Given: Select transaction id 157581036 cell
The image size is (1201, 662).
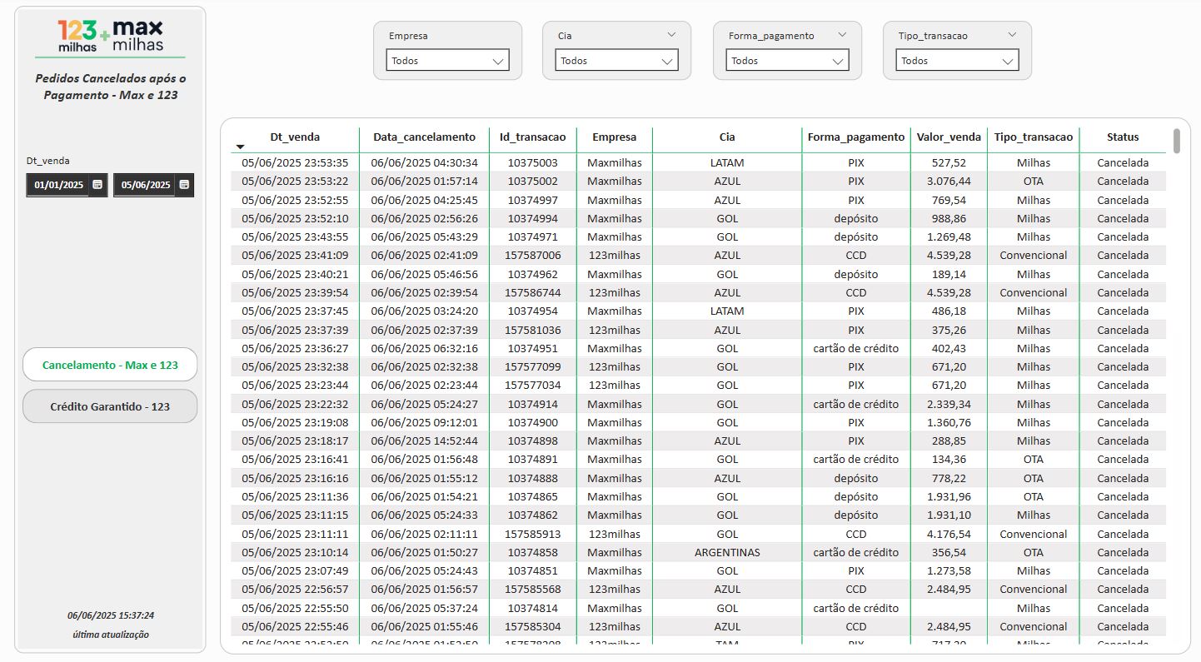Looking at the screenshot, I should [x=533, y=330].
